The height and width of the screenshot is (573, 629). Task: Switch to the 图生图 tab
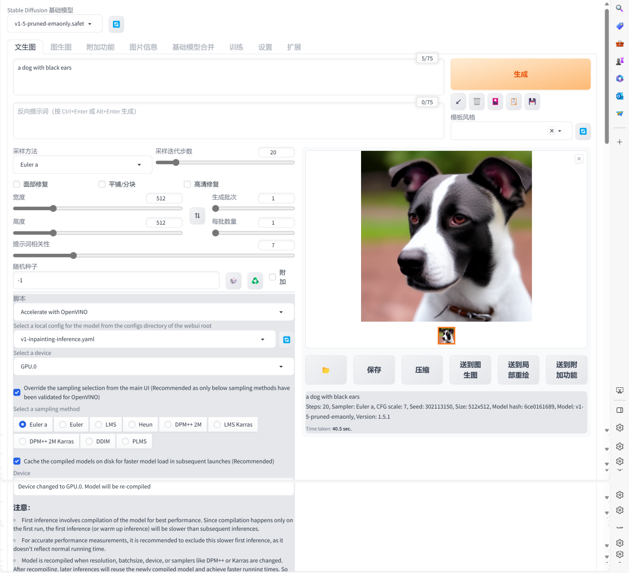[61, 47]
